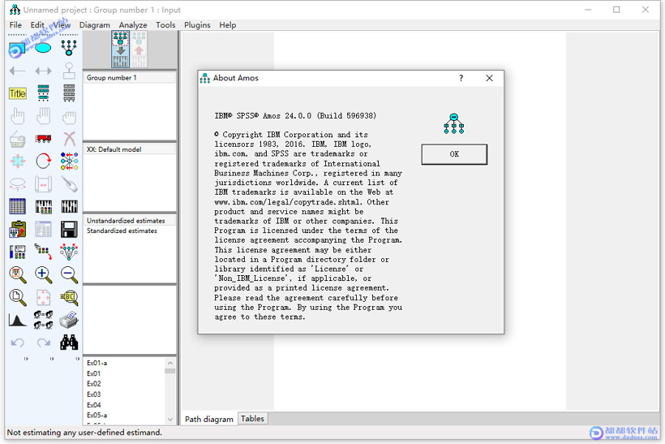Choose the Deselect all objects hand tool
This screenshot has height=444, width=665.
(69, 117)
